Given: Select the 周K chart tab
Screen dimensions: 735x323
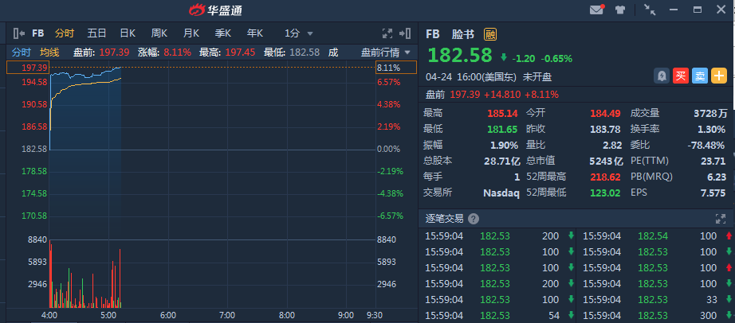Looking at the screenshot, I should point(159,33).
